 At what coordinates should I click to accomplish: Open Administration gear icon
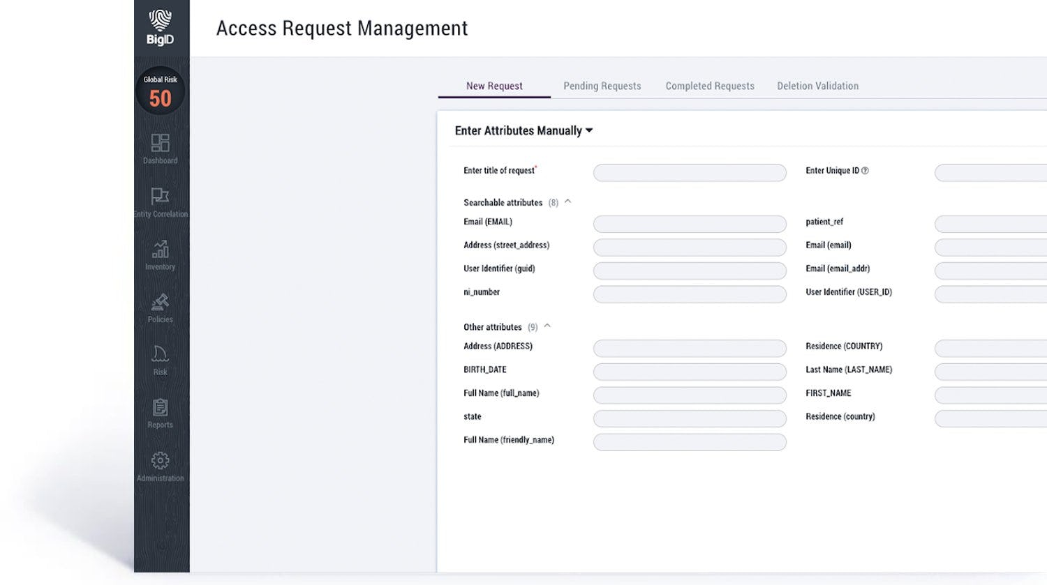pyautogui.click(x=160, y=461)
